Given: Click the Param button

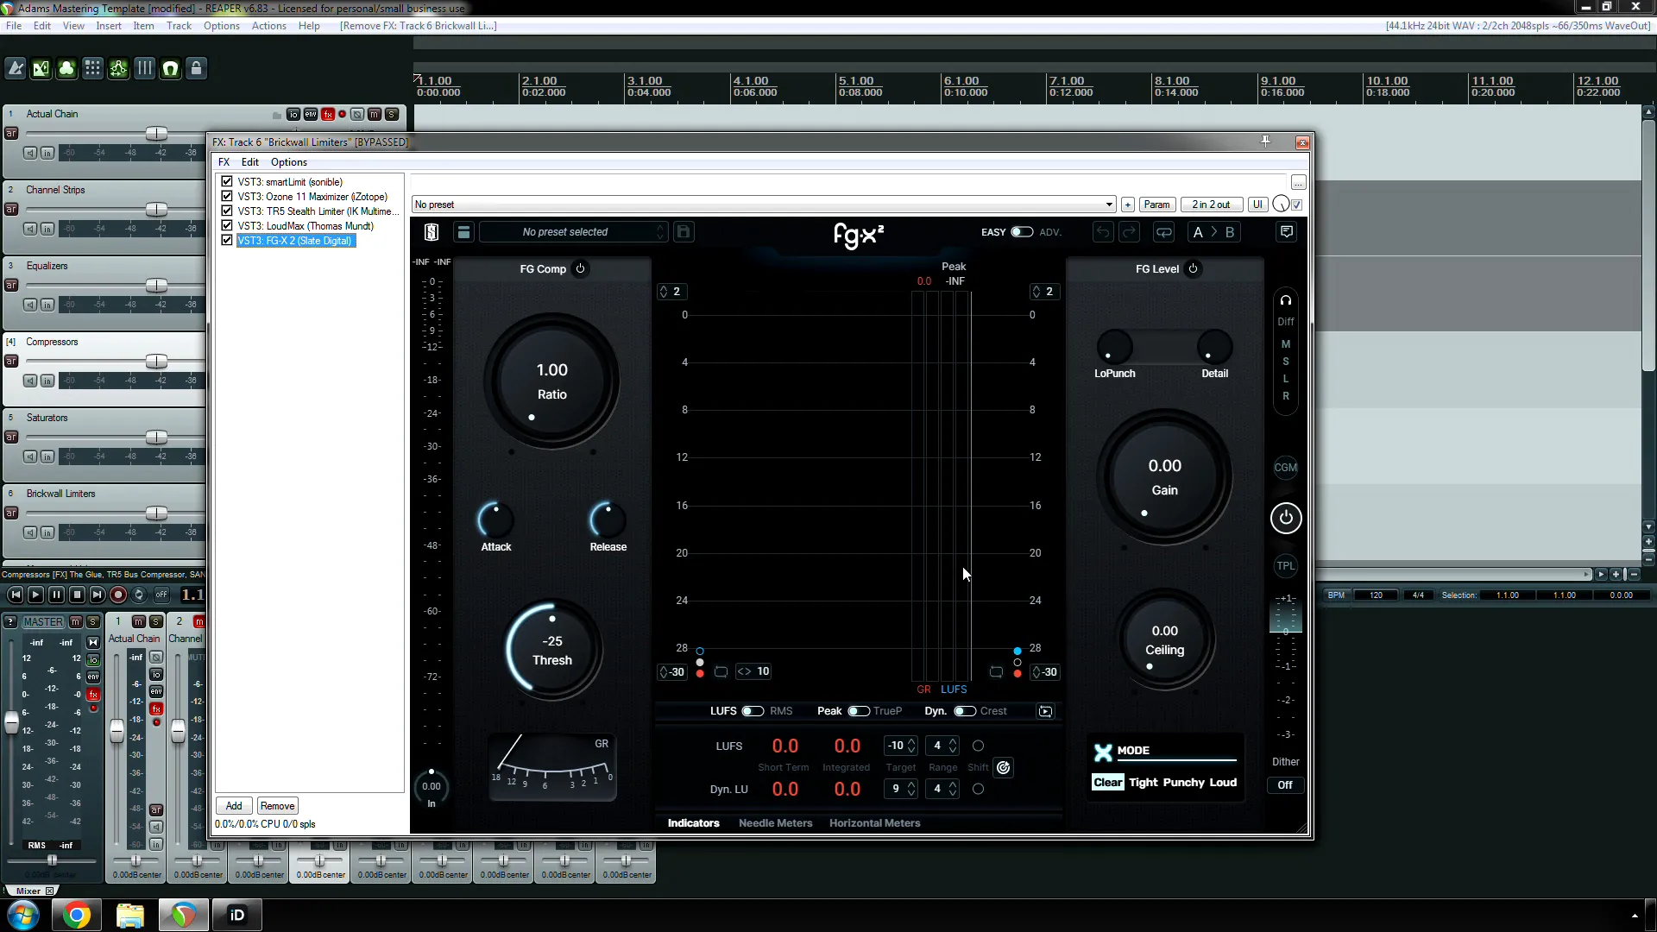Looking at the screenshot, I should click(1156, 205).
